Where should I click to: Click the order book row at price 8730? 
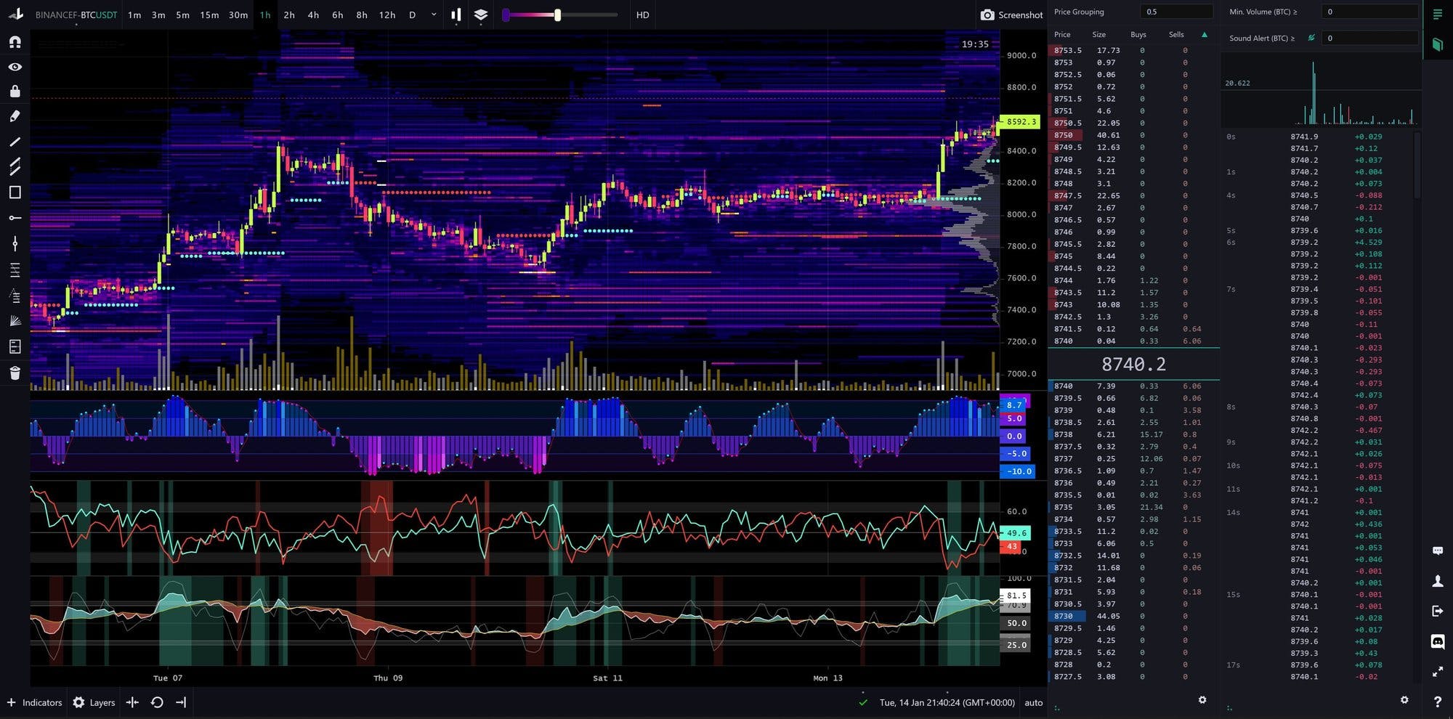pos(1133,616)
